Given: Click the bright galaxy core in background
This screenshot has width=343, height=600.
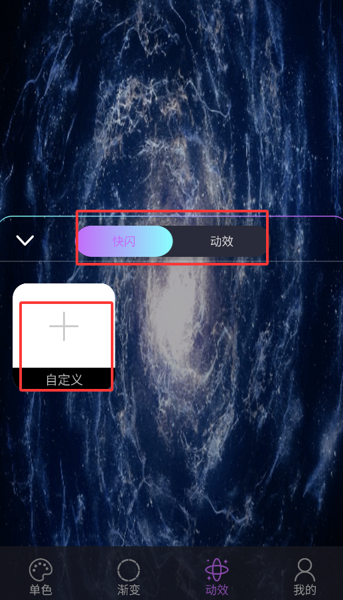Looking at the screenshot, I should 174,306.
